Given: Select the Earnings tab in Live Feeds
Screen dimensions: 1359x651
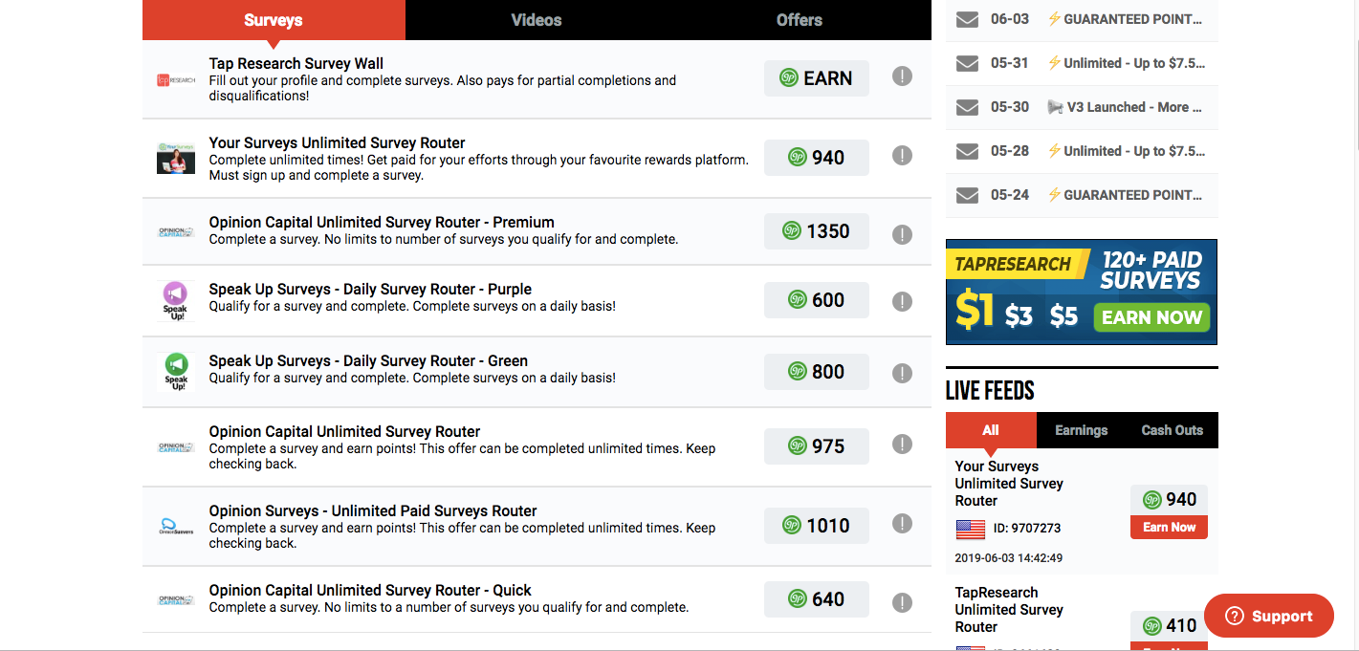Looking at the screenshot, I should coord(1082,430).
